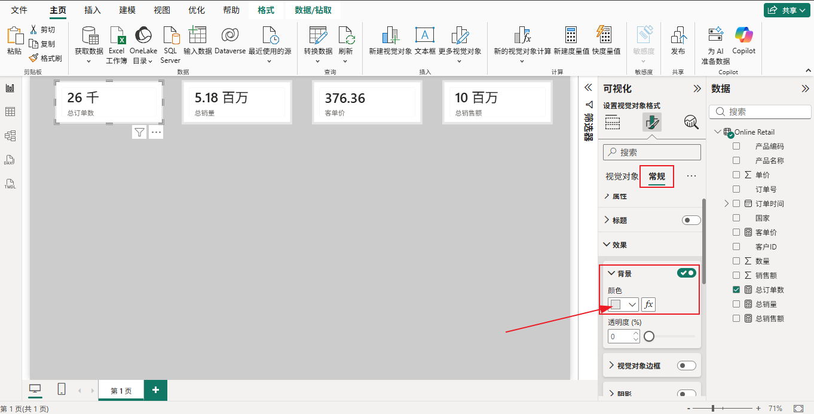Check the 国家 field
814x414 pixels.
click(736, 218)
